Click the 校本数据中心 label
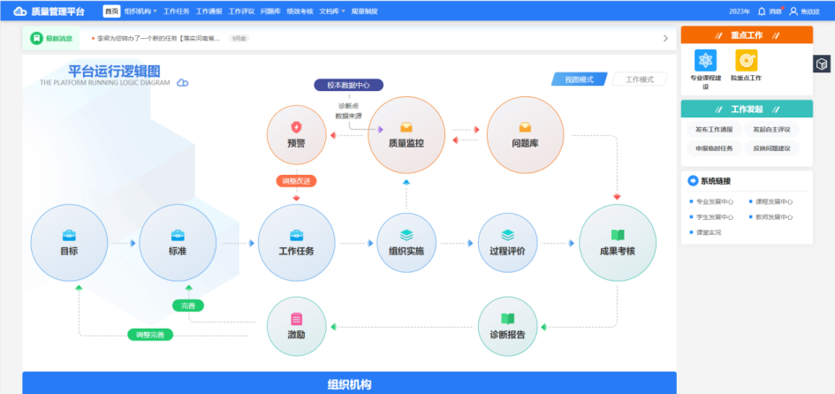This screenshot has height=394, width=835. [x=348, y=86]
